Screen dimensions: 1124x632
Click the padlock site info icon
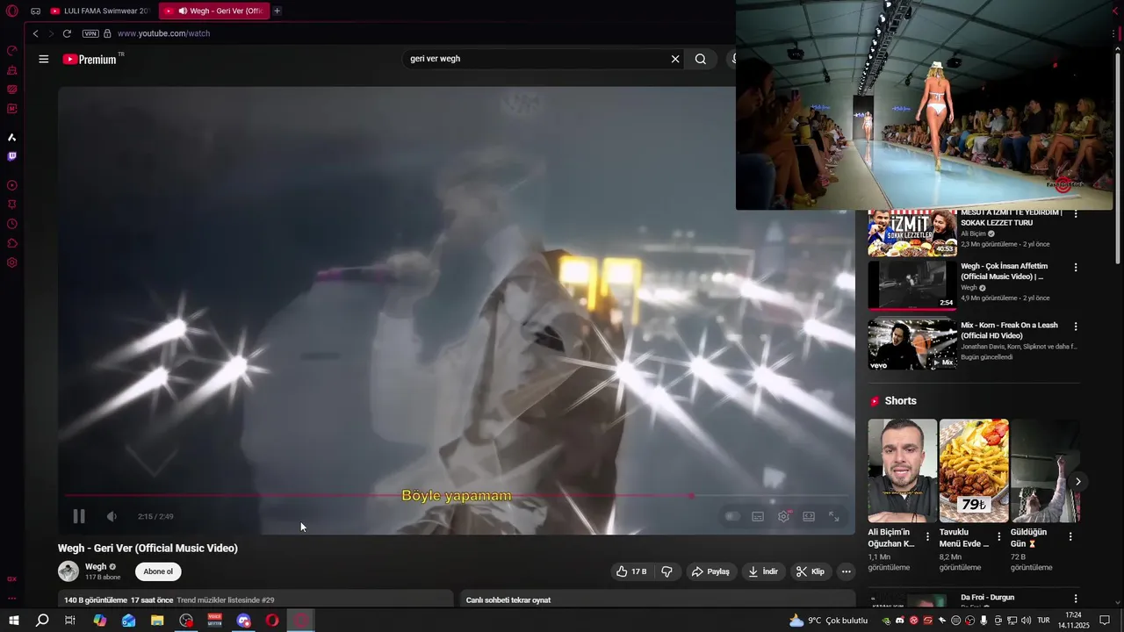click(x=107, y=33)
